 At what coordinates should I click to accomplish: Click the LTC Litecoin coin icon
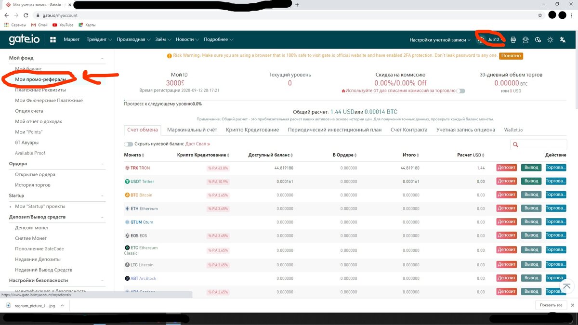pos(127,265)
